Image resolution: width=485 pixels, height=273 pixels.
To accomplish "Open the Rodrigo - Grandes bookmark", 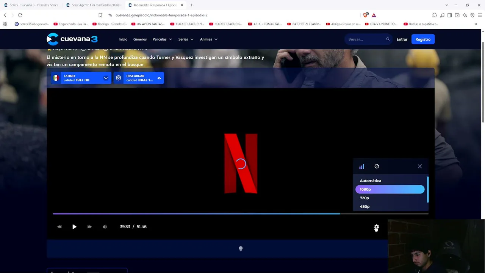I will point(110,24).
